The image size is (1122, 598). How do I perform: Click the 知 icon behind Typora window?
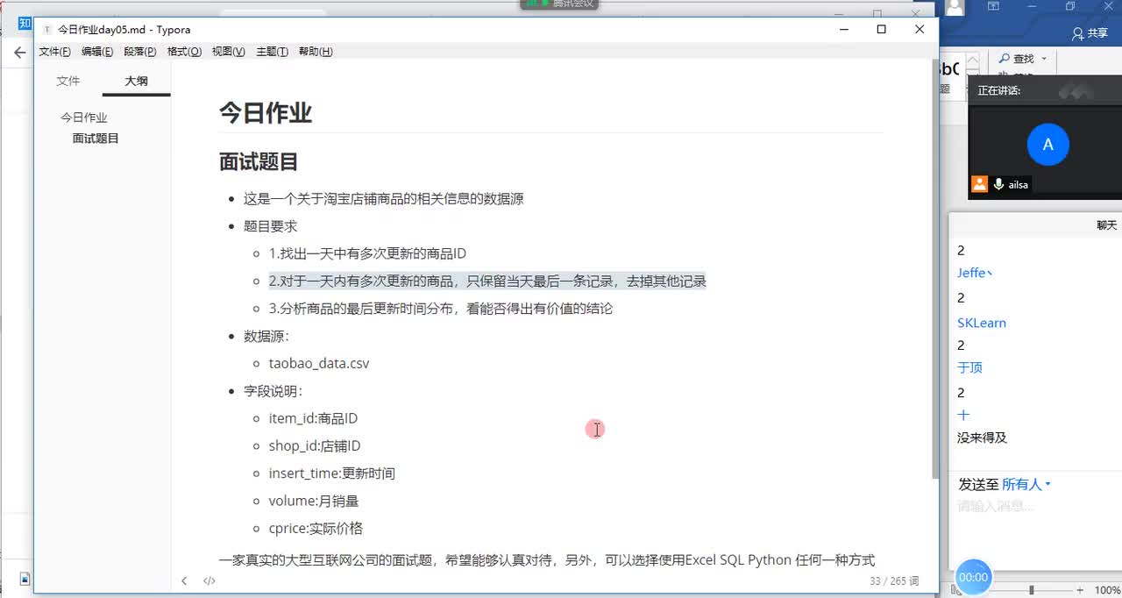click(25, 23)
